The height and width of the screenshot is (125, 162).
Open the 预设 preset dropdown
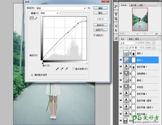pos(62,8)
